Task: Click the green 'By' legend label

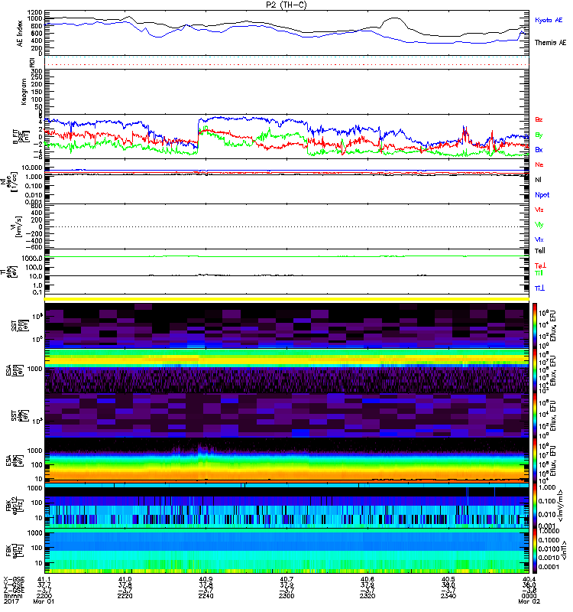Action: (539, 135)
